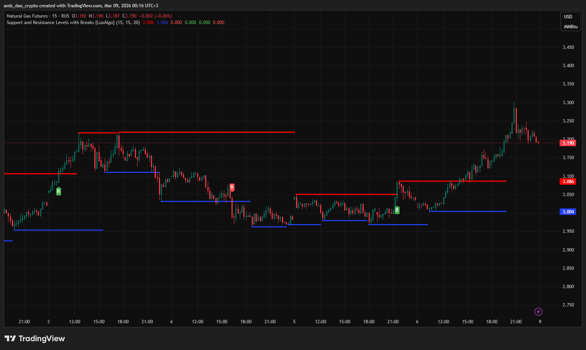
Task: Click the 2.750 label on price axis
Action: (x=568, y=305)
